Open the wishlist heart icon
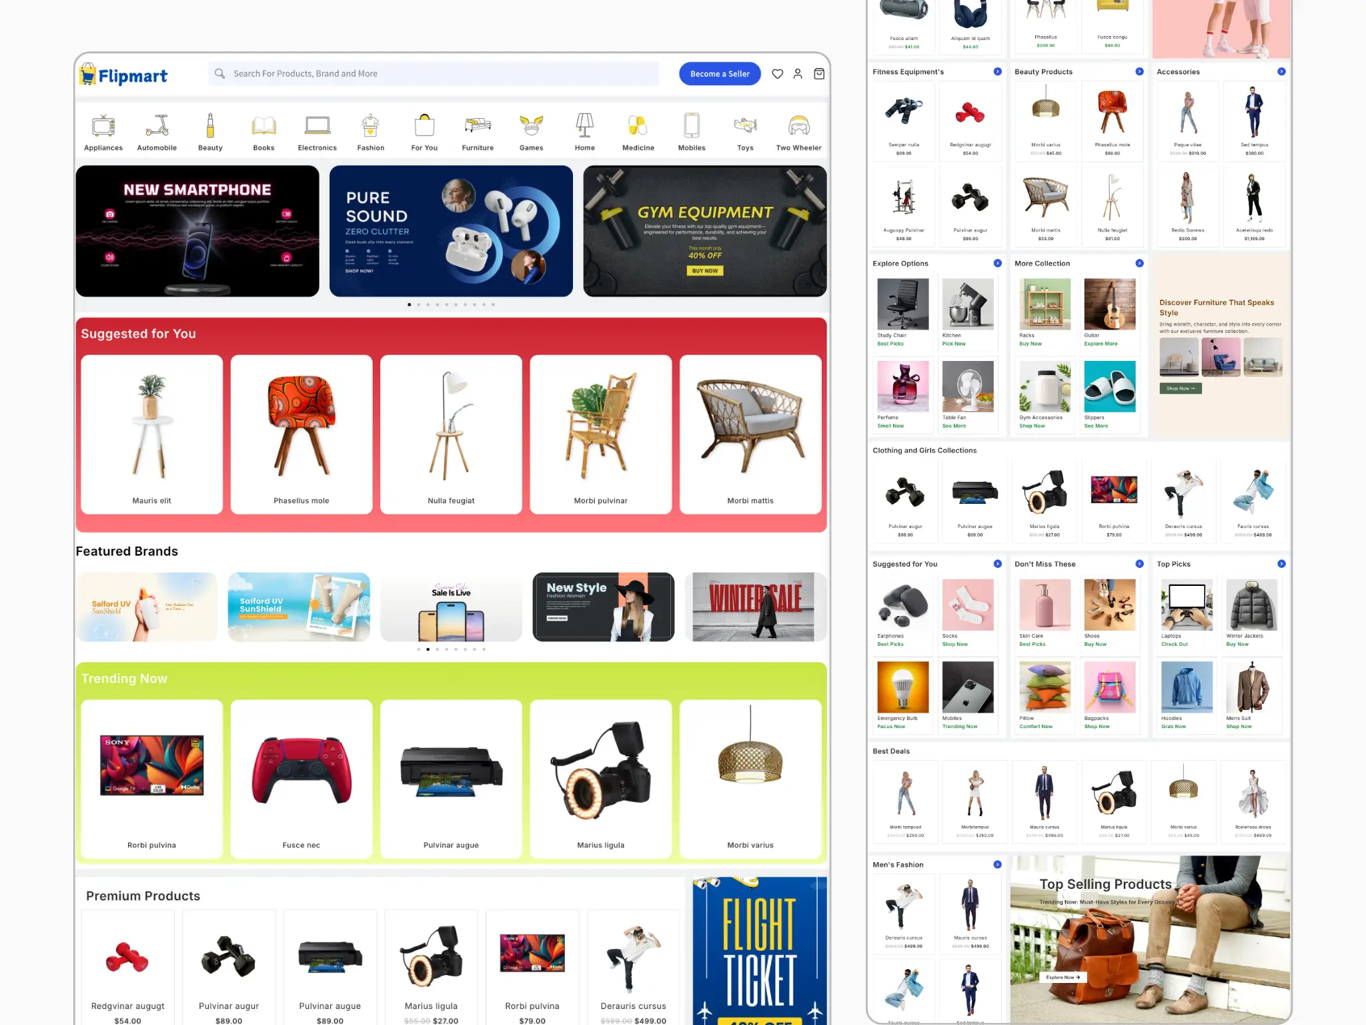 (x=777, y=73)
